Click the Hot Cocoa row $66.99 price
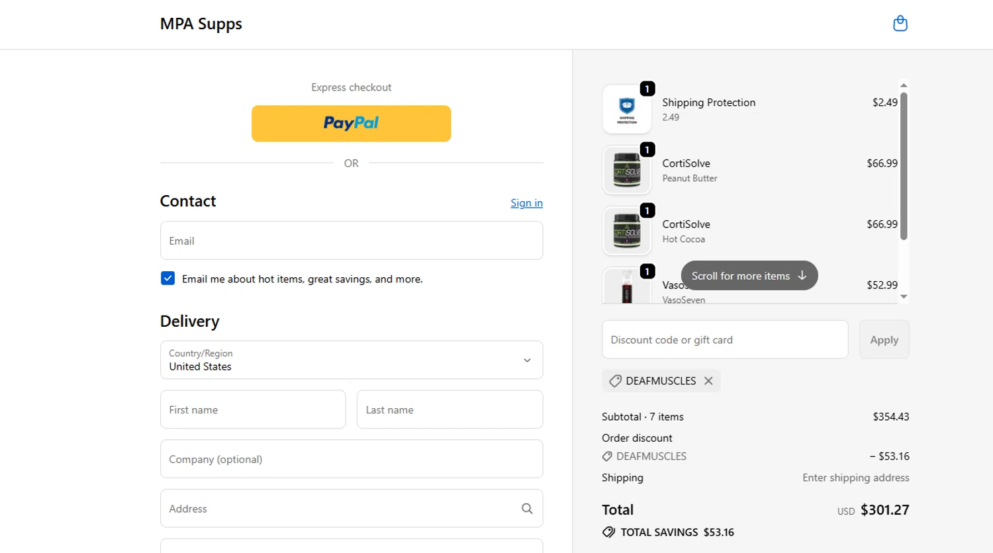Viewport: 993px width, 553px height. [882, 224]
